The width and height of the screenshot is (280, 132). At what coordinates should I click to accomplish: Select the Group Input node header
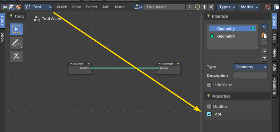click(80, 64)
